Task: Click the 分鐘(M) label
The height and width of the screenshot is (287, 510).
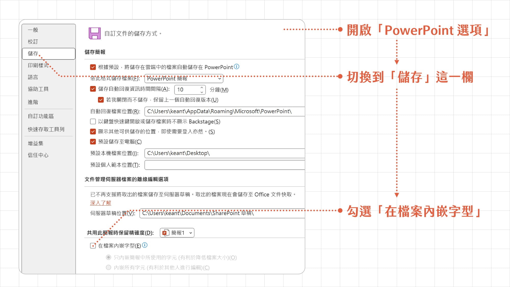Action: [x=219, y=90]
